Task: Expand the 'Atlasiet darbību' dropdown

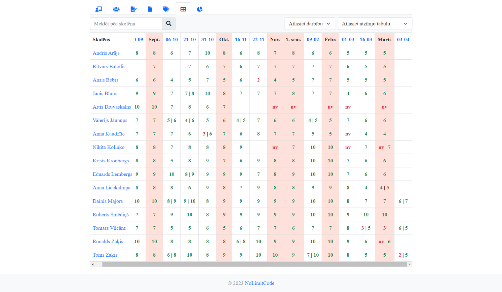Action: coord(309,24)
